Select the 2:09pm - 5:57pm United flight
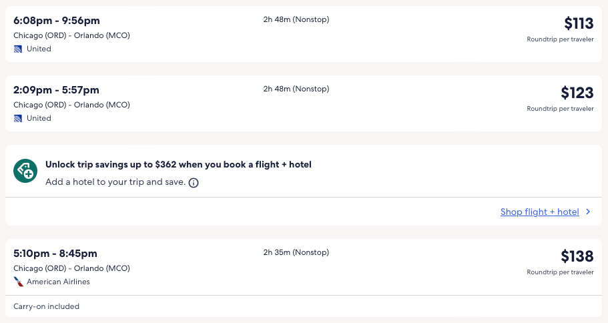The image size is (608, 323). 56,90
